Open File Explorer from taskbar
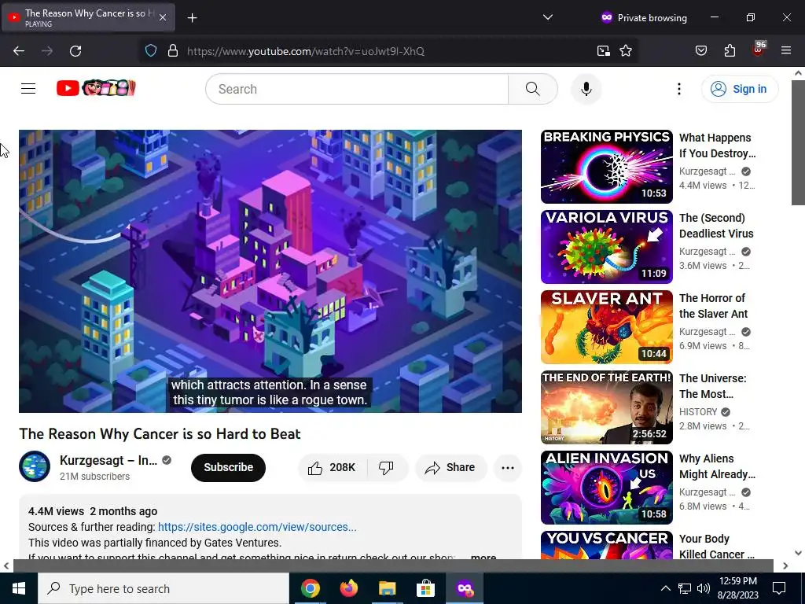The width and height of the screenshot is (805, 604). [x=387, y=588]
